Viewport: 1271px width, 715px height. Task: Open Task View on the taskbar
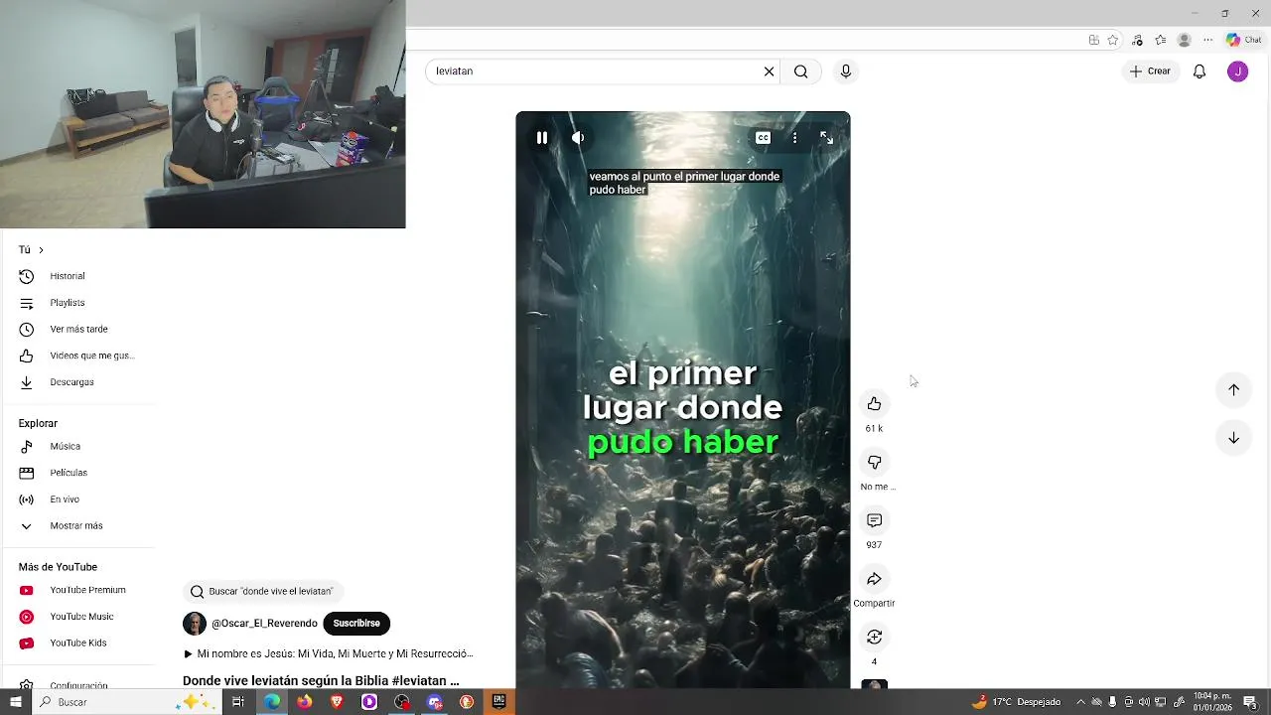[x=238, y=702]
